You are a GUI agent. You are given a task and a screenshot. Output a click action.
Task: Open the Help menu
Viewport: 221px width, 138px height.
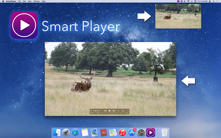[44, 1]
